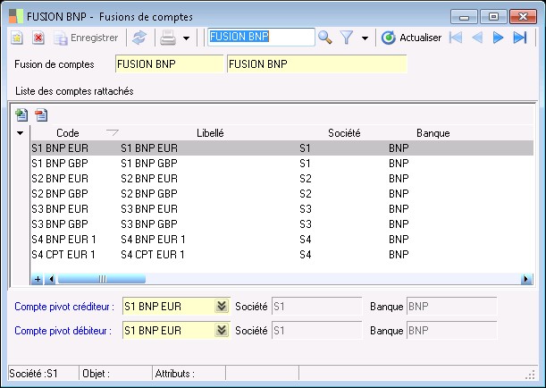Open the filter dropdown arrow
546x388 pixels.
coord(365,38)
